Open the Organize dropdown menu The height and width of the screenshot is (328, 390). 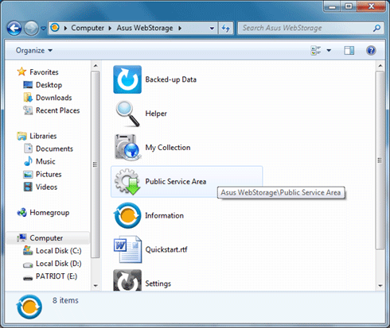[33, 50]
